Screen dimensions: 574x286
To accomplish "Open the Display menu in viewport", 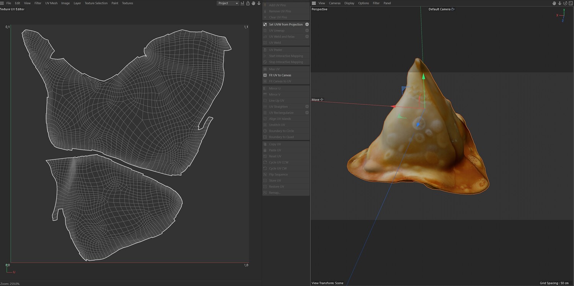I will (349, 3).
